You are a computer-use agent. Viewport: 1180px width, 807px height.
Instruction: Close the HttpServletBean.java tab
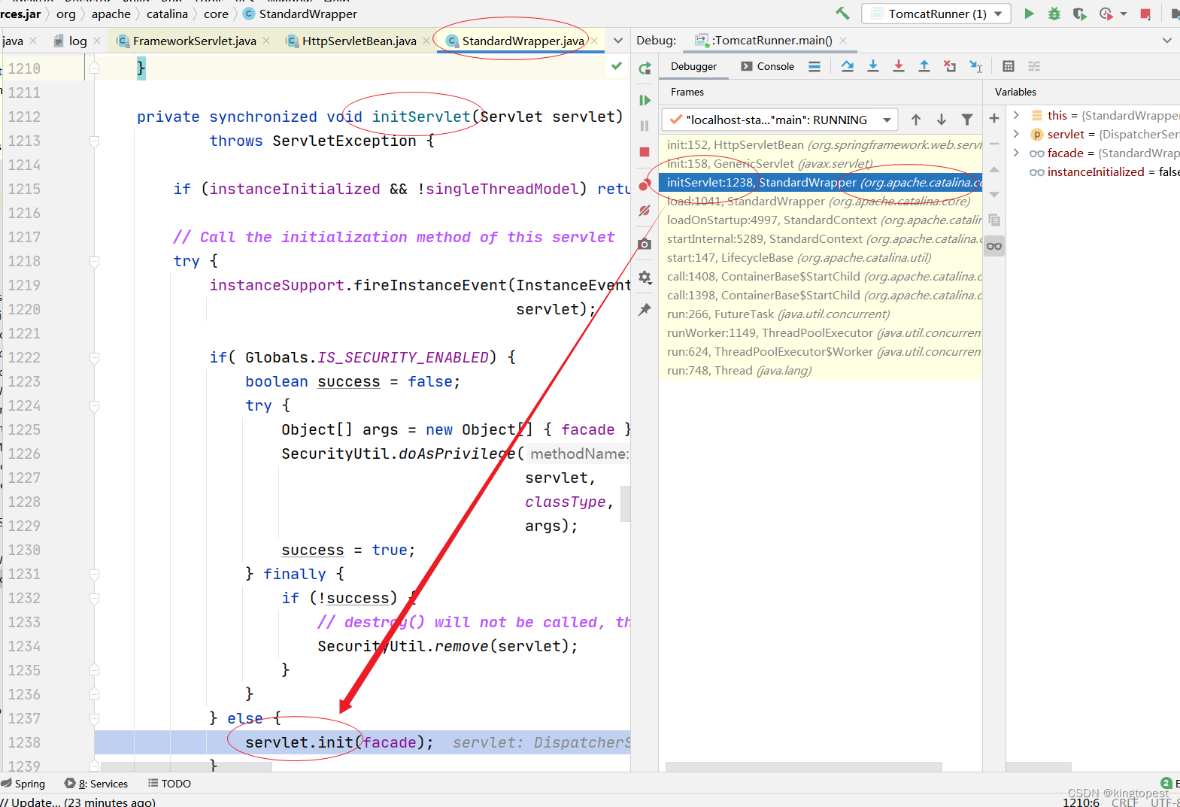click(426, 41)
